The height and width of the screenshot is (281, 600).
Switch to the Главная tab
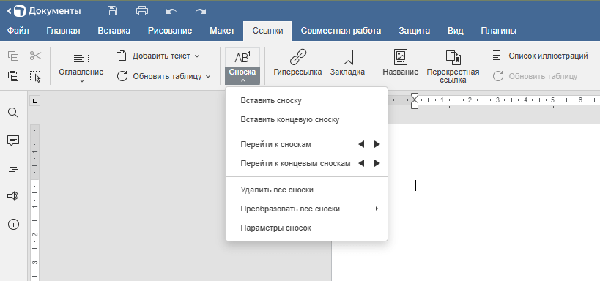point(63,31)
